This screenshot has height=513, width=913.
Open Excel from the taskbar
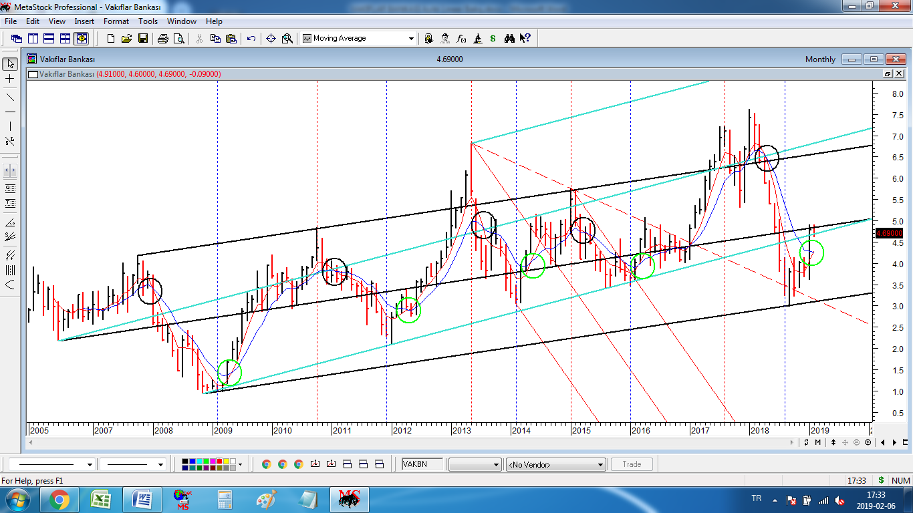101,500
